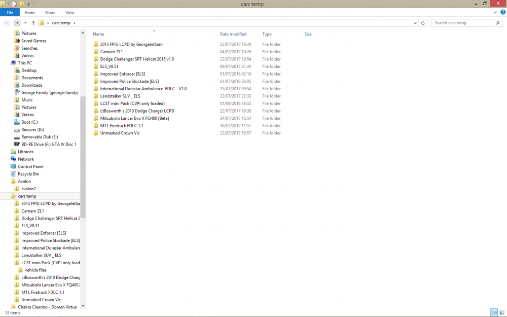Open Downloads in navigation pane
The width and height of the screenshot is (507, 317).
coord(31,85)
